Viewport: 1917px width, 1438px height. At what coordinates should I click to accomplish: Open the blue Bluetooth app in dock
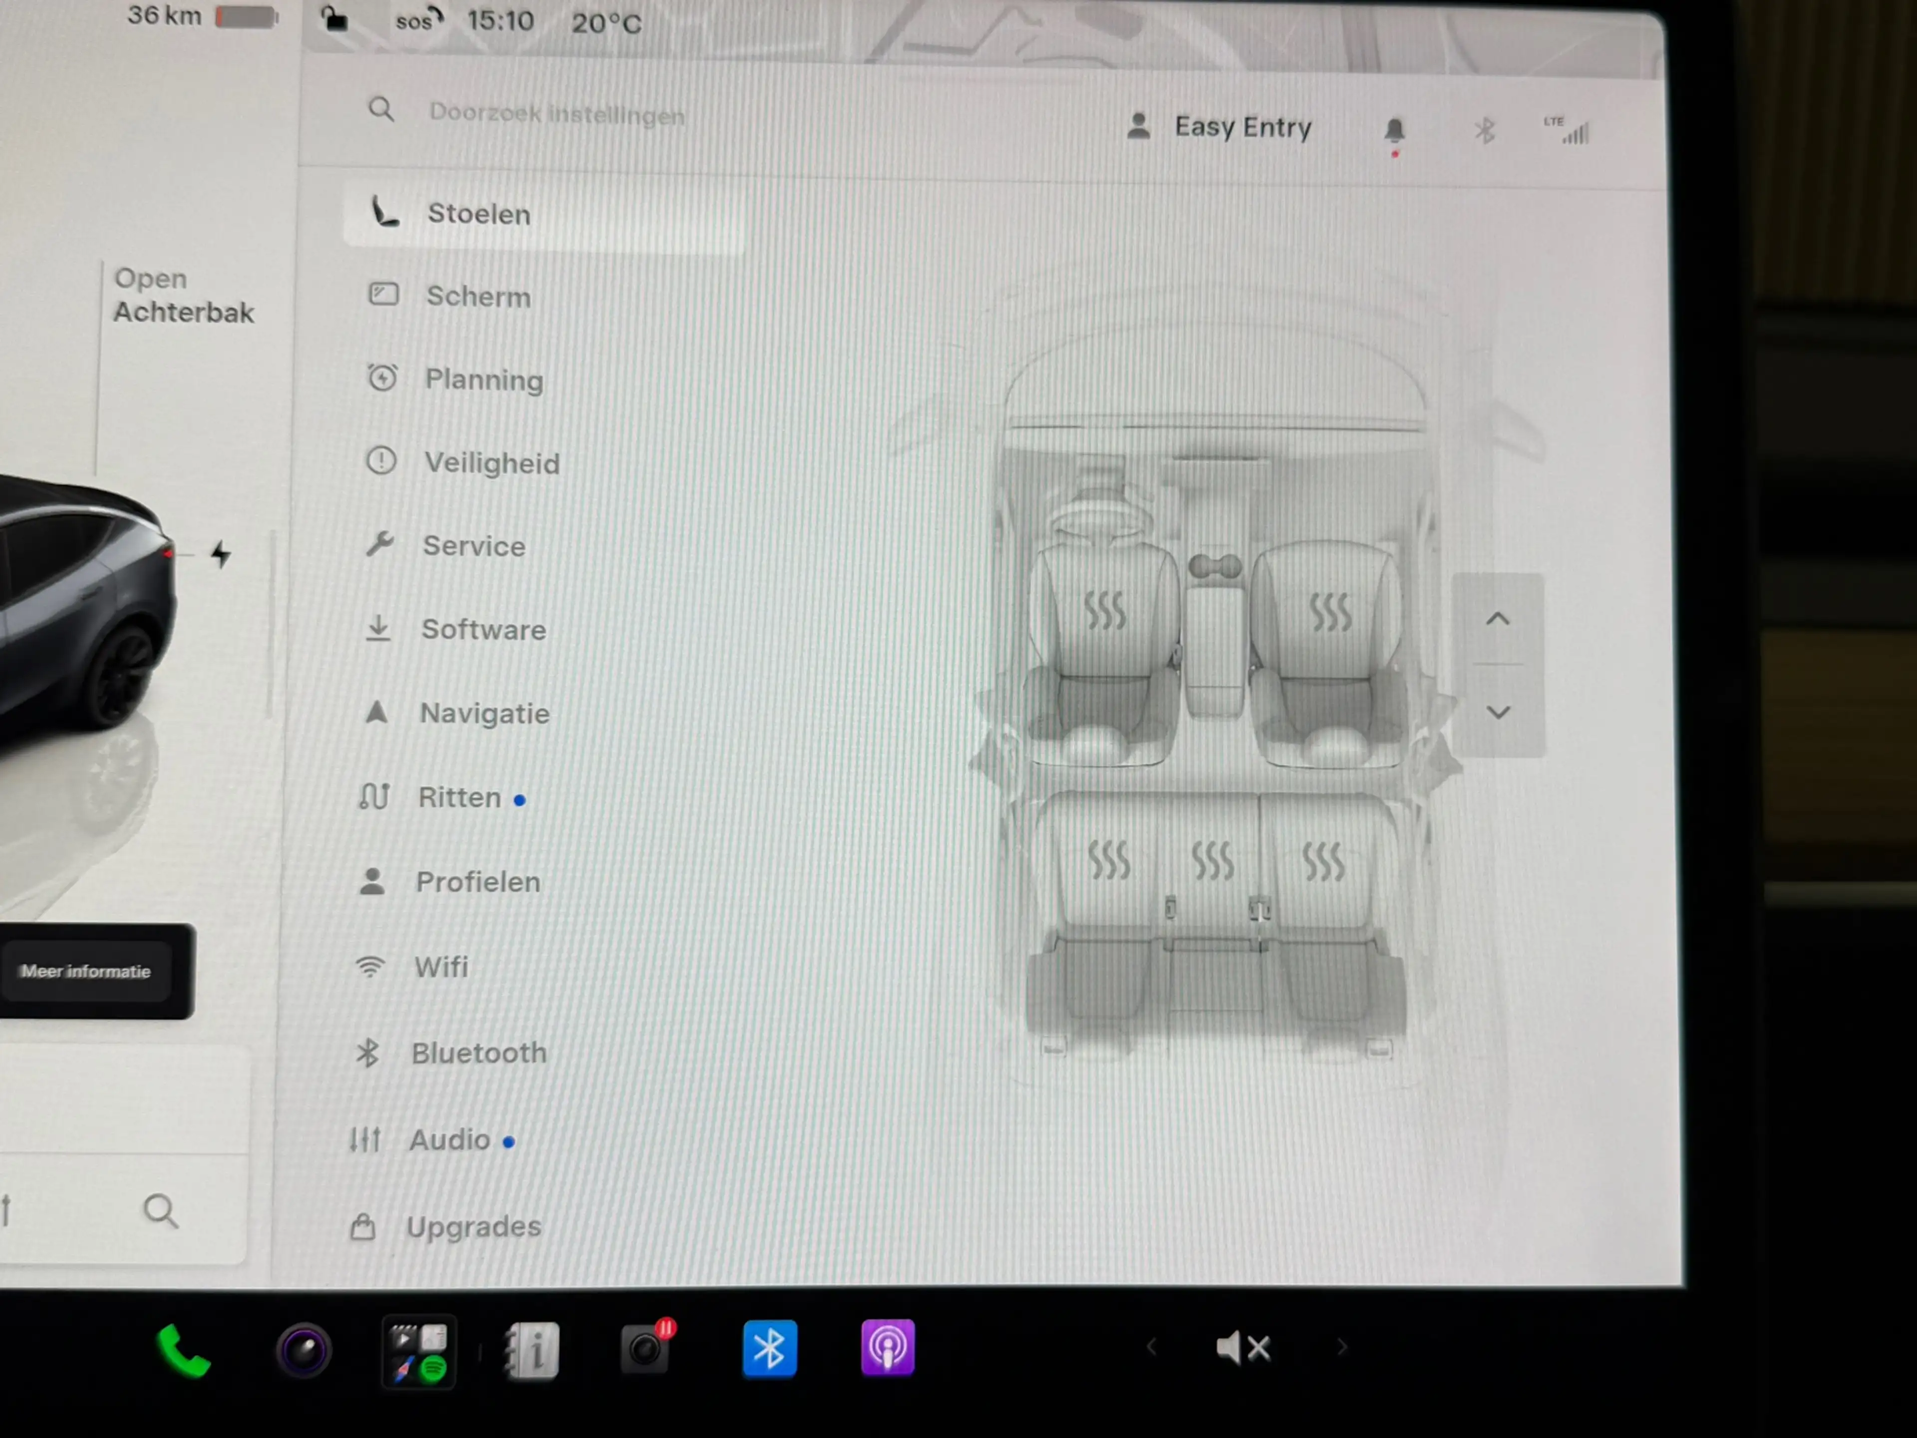[769, 1349]
